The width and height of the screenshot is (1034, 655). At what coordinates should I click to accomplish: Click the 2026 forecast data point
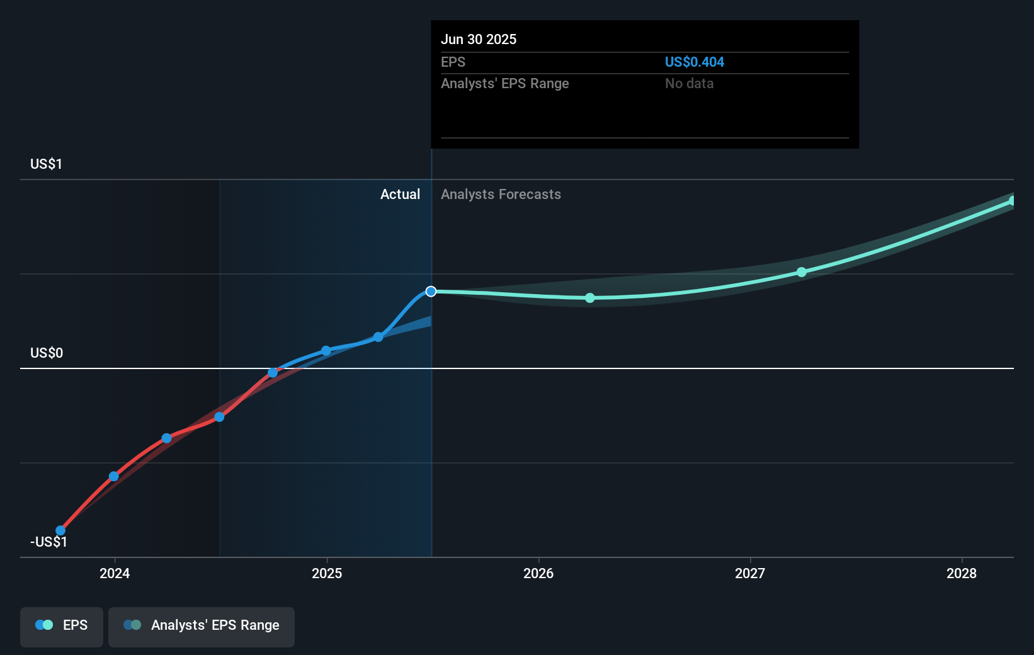589,298
